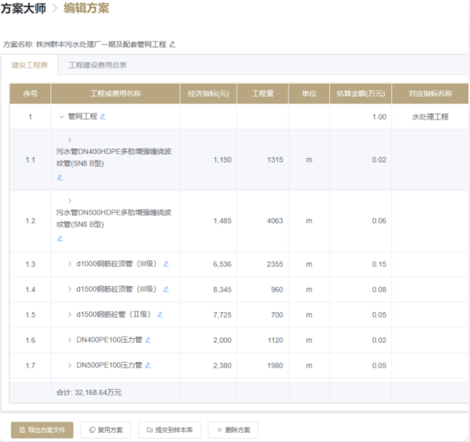Select the 水处理工程 indicator cell

(x=430, y=117)
